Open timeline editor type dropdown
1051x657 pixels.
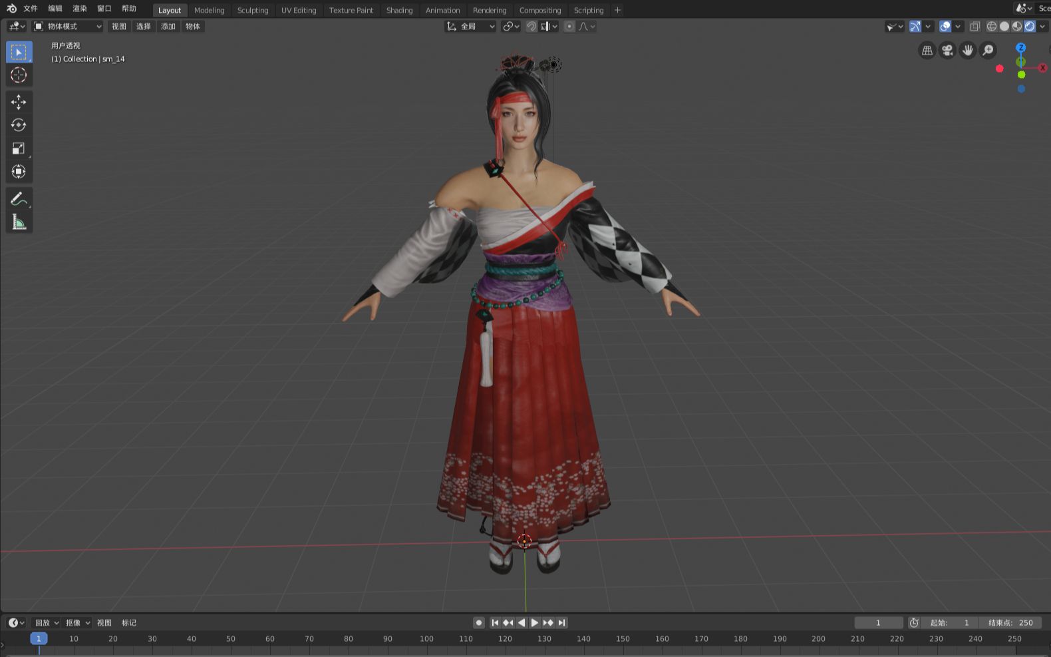[x=17, y=622]
